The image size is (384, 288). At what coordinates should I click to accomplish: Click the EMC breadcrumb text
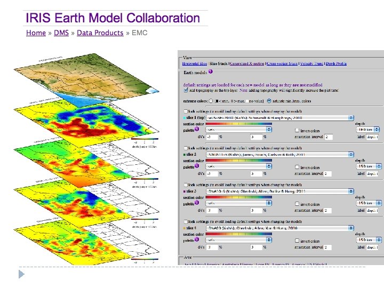pos(139,33)
